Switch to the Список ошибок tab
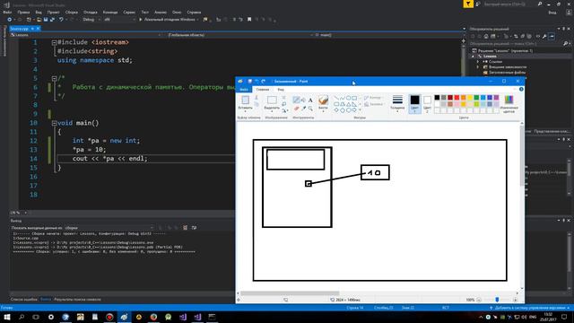Image resolution: width=574 pixels, height=323 pixels. (x=24, y=300)
